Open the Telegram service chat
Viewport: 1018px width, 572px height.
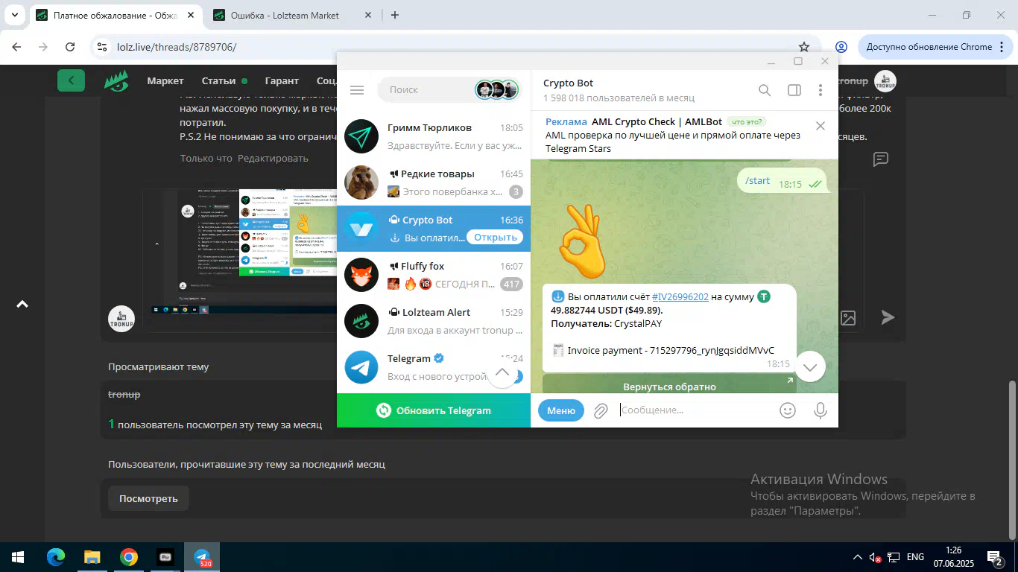(434, 367)
